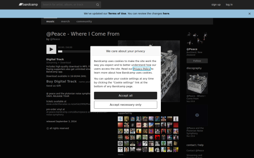Open the Privacy Policy link
The height and width of the screenshot is (158, 254).
coord(142,69)
